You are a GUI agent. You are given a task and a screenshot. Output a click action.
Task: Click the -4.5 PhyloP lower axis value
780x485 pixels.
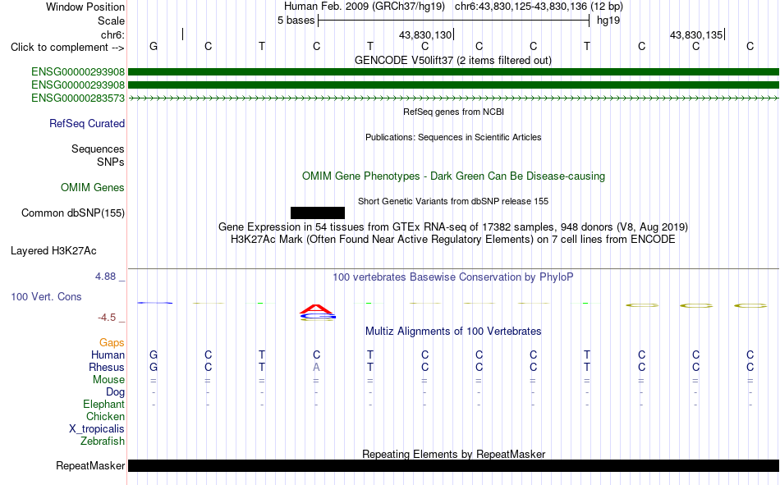tap(107, 318)
